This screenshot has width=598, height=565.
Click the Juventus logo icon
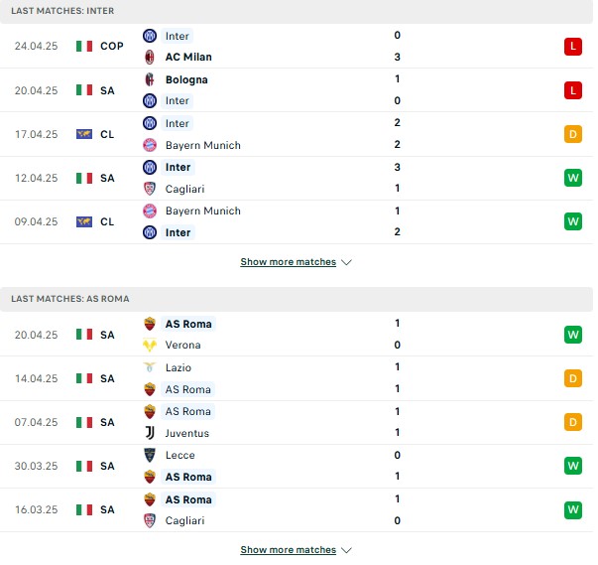click(x=150, y=433)
